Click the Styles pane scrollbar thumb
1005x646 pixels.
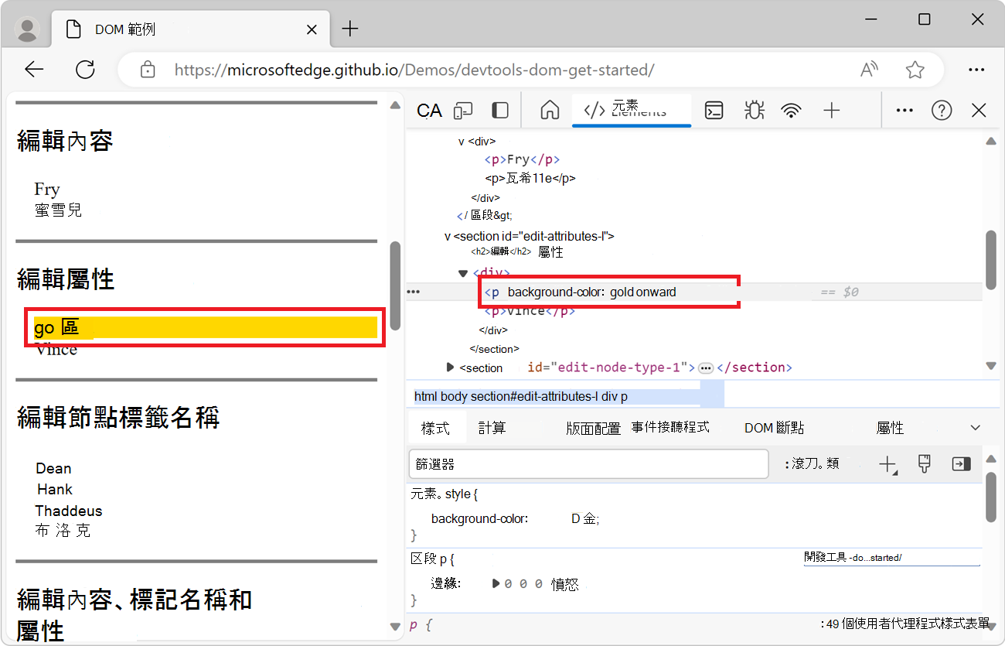[991, 497]
